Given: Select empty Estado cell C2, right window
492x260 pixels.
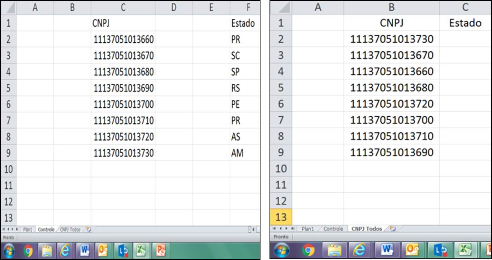Looking at the screenshot, I should (x=465, y=39).
